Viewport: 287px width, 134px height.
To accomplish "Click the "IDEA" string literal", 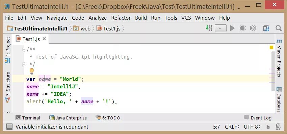I will (60, 94).
